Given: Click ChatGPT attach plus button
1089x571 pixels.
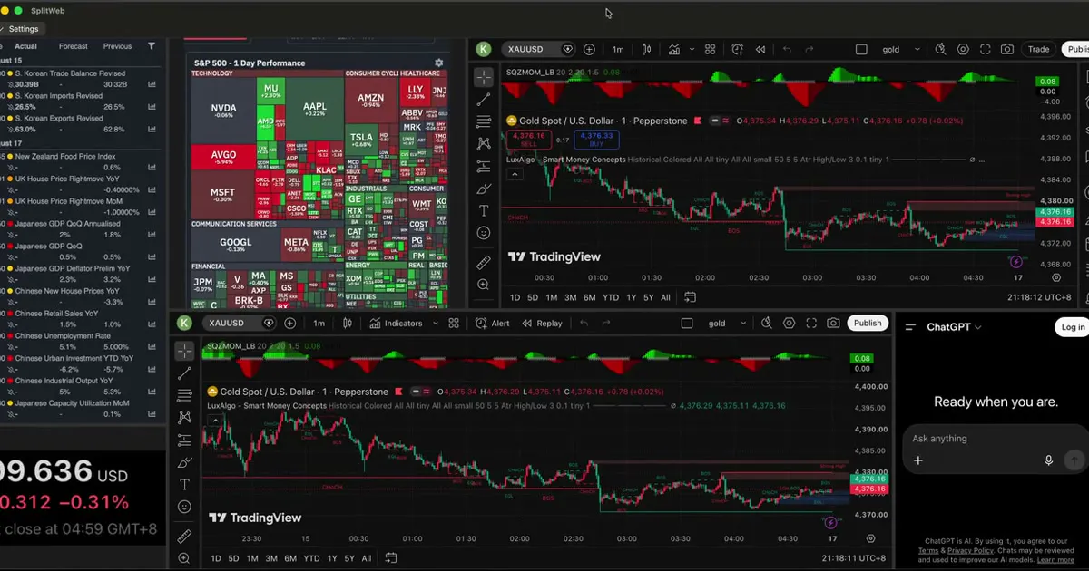Looking at the screenshot, I should (918, 460).
